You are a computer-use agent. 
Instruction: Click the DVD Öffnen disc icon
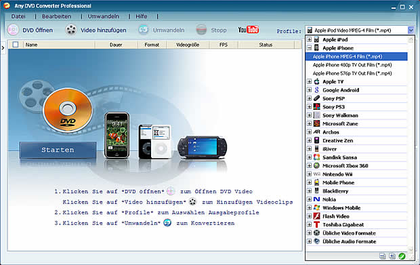[13, 30]
